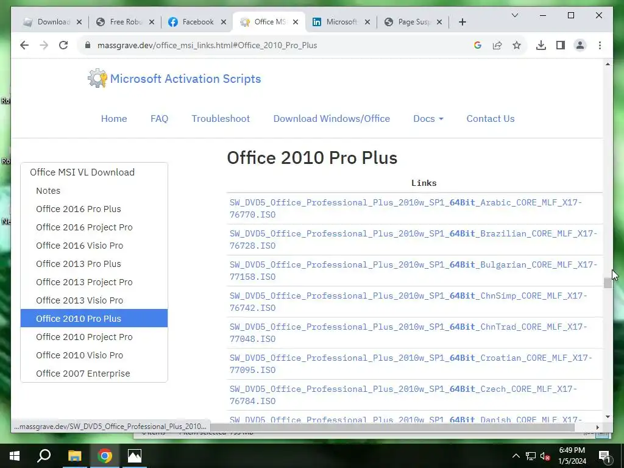Click the scrollbar up arrow
Viewport: 624px width, 468px height.
tap(608, 64)
